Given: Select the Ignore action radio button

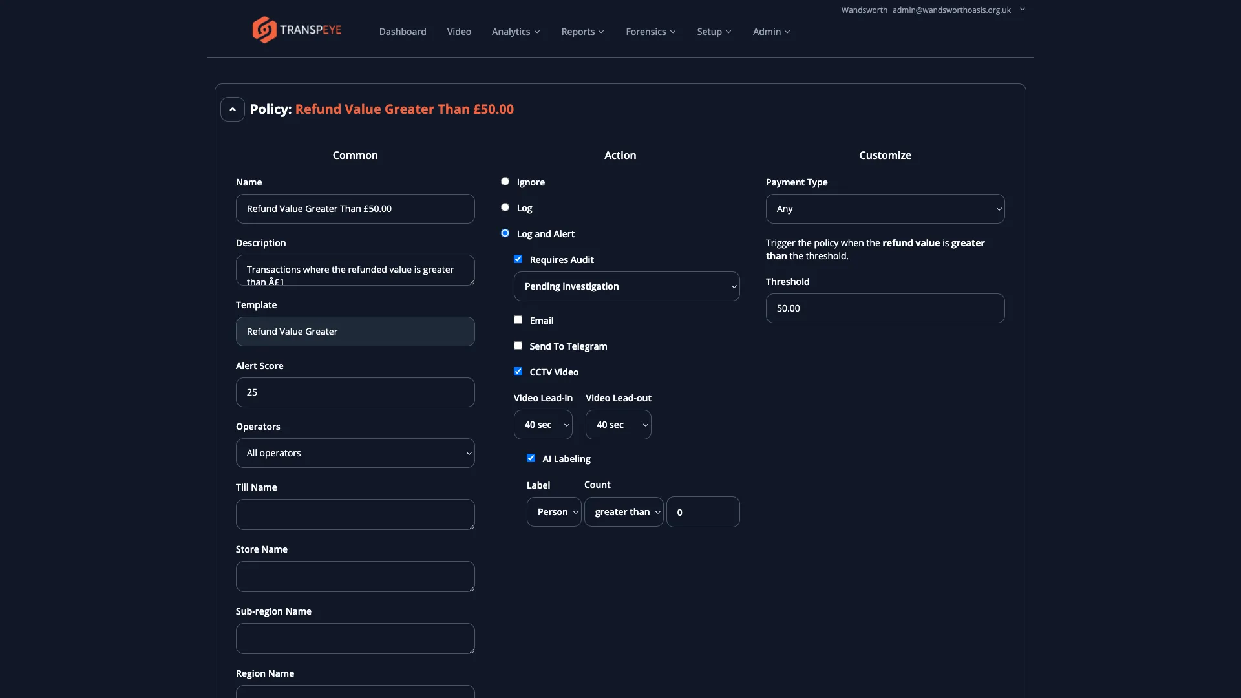Looking at the screenshot, I should 505,181.
